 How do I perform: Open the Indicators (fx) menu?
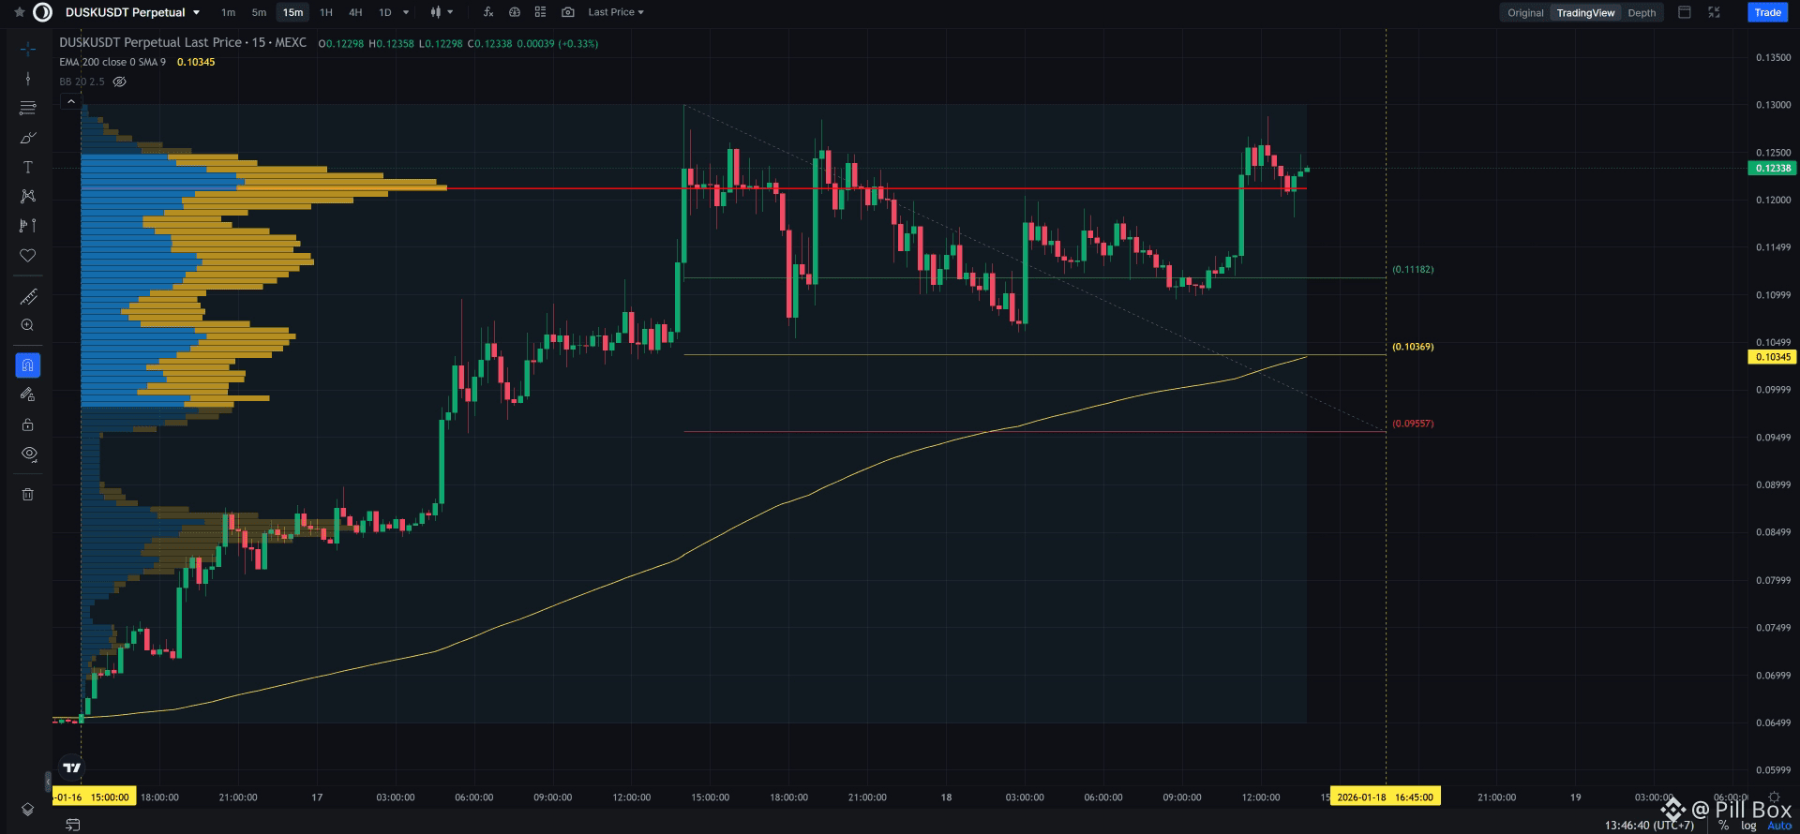click(x=487, y=12)
